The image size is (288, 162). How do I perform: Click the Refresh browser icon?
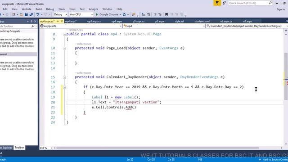coord(124,14)
